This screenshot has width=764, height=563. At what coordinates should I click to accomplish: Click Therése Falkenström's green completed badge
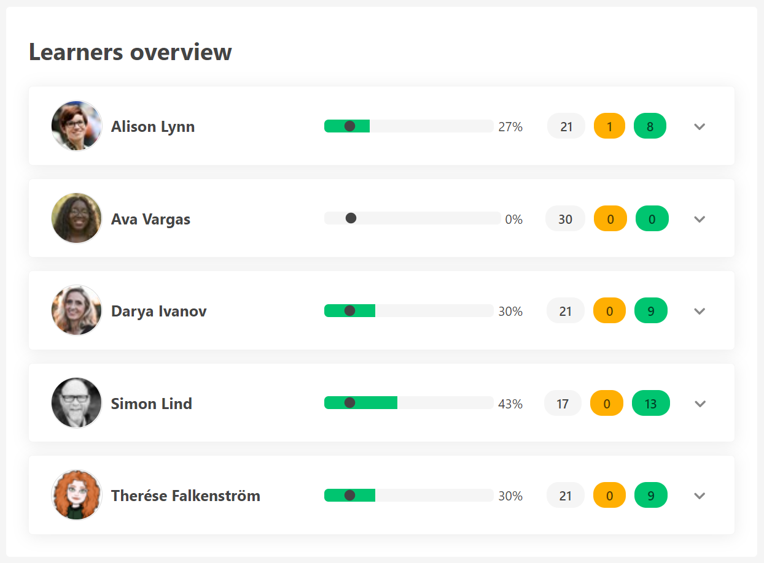point(651,495)
